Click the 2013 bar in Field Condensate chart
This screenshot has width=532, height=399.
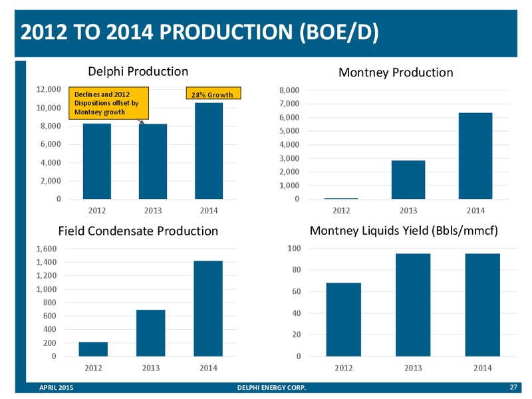coord(151,333)
